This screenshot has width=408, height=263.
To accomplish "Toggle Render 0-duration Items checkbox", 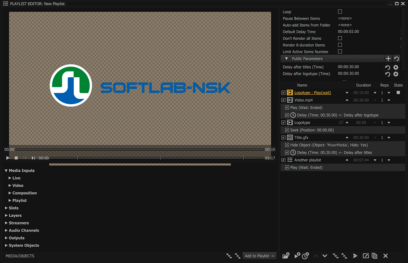I will point(340,45).
